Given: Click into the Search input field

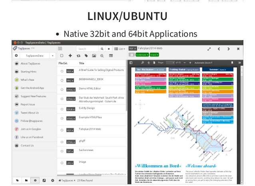Looking at the screenshot, I should pos(88,48).
